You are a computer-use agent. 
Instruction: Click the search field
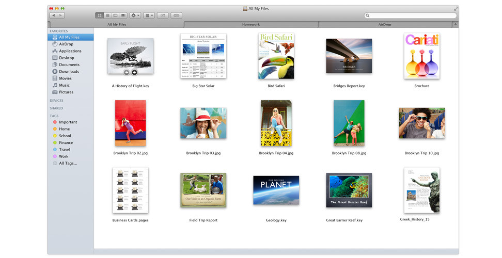click(x=411, y=15)
